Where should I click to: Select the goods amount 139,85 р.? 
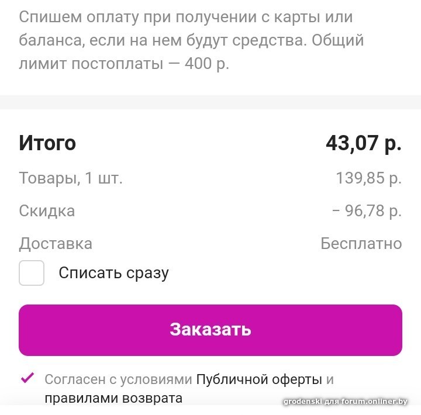pos(368,178)
